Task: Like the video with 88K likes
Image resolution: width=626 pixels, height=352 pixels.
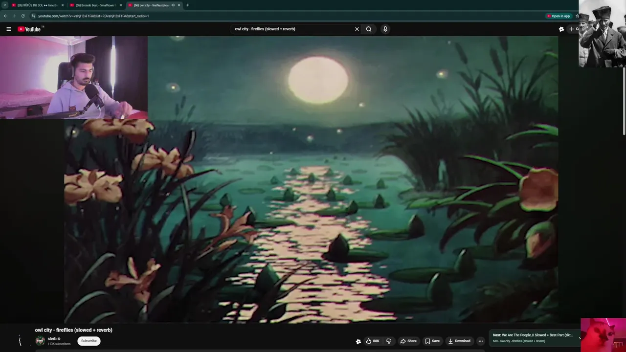Action: 372,341
